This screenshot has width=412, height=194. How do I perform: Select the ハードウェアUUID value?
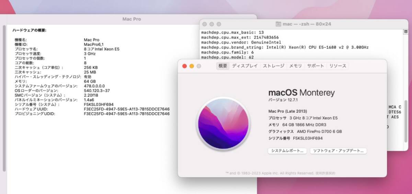127,109
